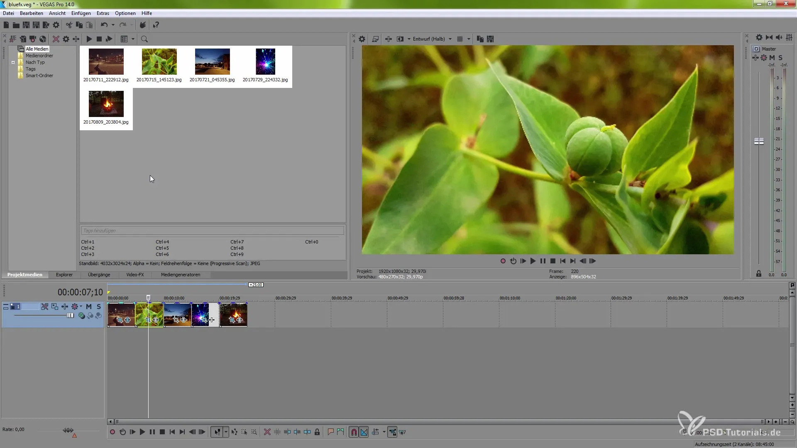Image resolution: width=797 pixels, height=448 pixels.
Task: Open the Extras menu
Action: tap(103, 13)
